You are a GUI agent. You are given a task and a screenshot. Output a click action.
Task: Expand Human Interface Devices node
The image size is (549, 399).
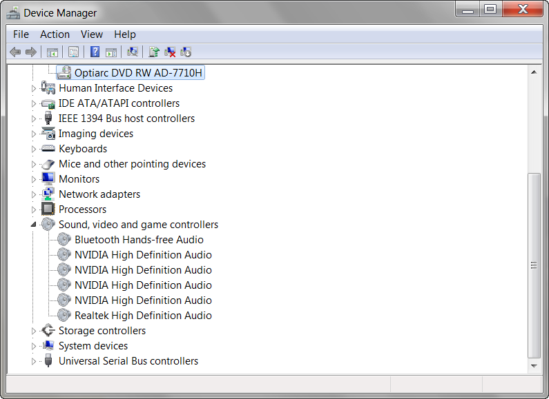34,88
